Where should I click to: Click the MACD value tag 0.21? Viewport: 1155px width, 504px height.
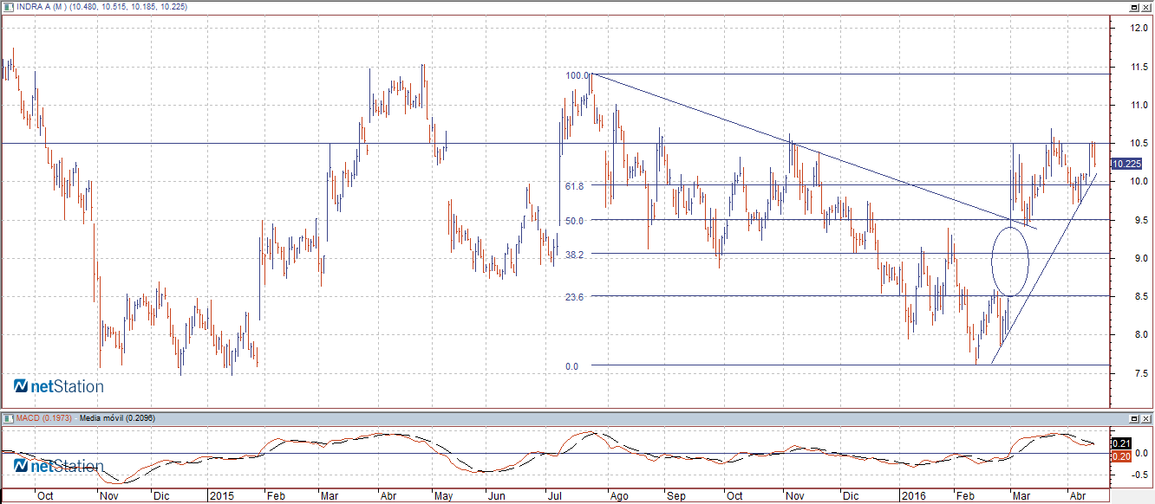1119,443
